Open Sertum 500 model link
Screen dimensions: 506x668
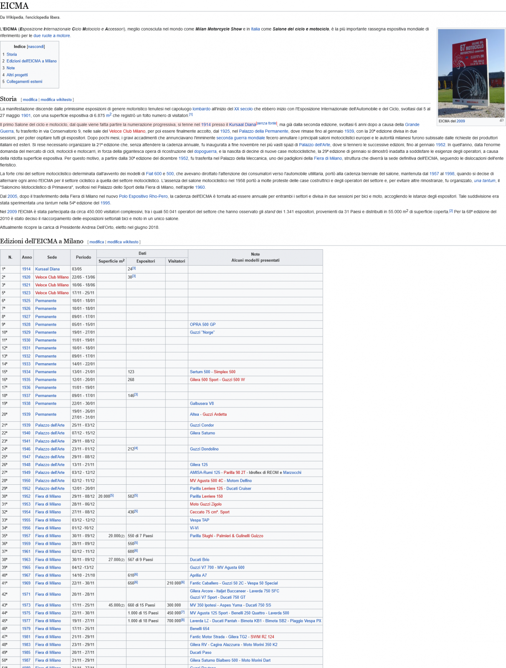200,372
